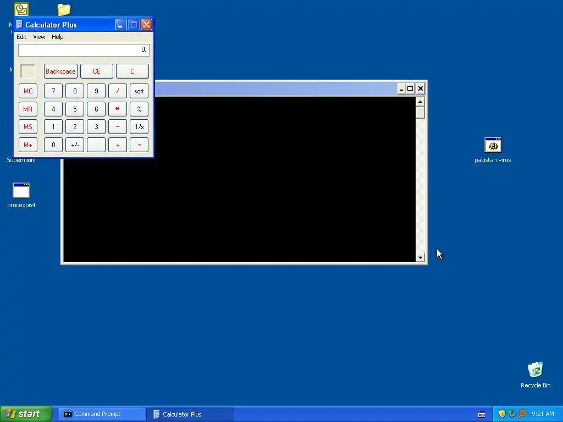Click the sqrt button
This screenshot has height=422, width=563.
(139, 91)
